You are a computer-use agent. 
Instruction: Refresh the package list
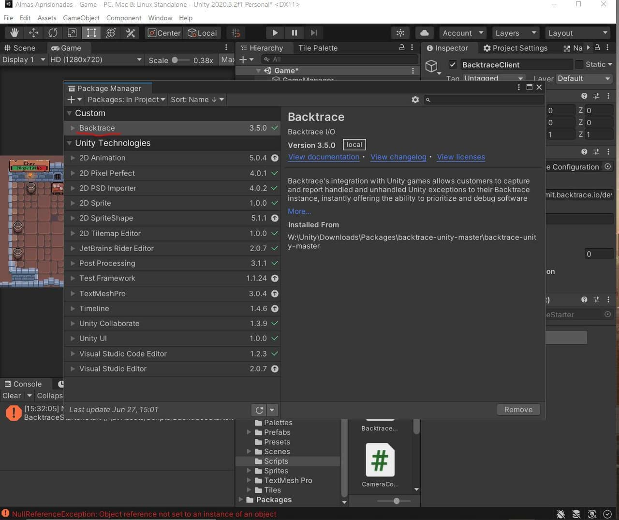pos(259,410)
